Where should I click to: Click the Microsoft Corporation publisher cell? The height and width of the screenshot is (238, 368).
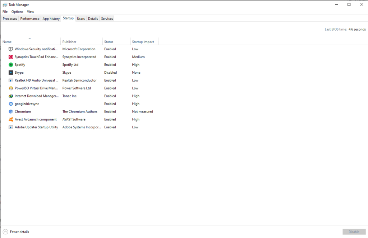(79, 49)
